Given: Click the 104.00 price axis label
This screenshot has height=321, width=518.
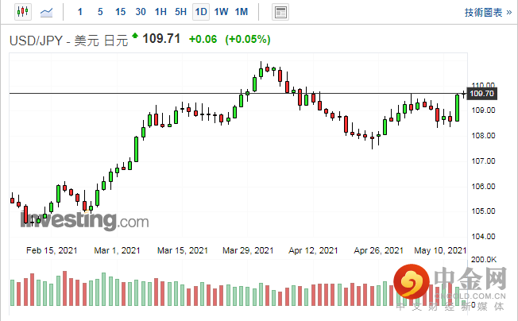Looking at the screenshot, I should [483, 237].
